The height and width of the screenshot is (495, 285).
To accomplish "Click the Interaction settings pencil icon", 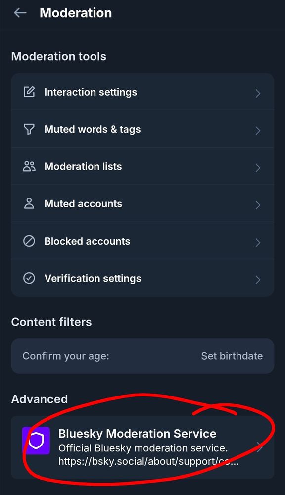I will click(x=30, y=92).
